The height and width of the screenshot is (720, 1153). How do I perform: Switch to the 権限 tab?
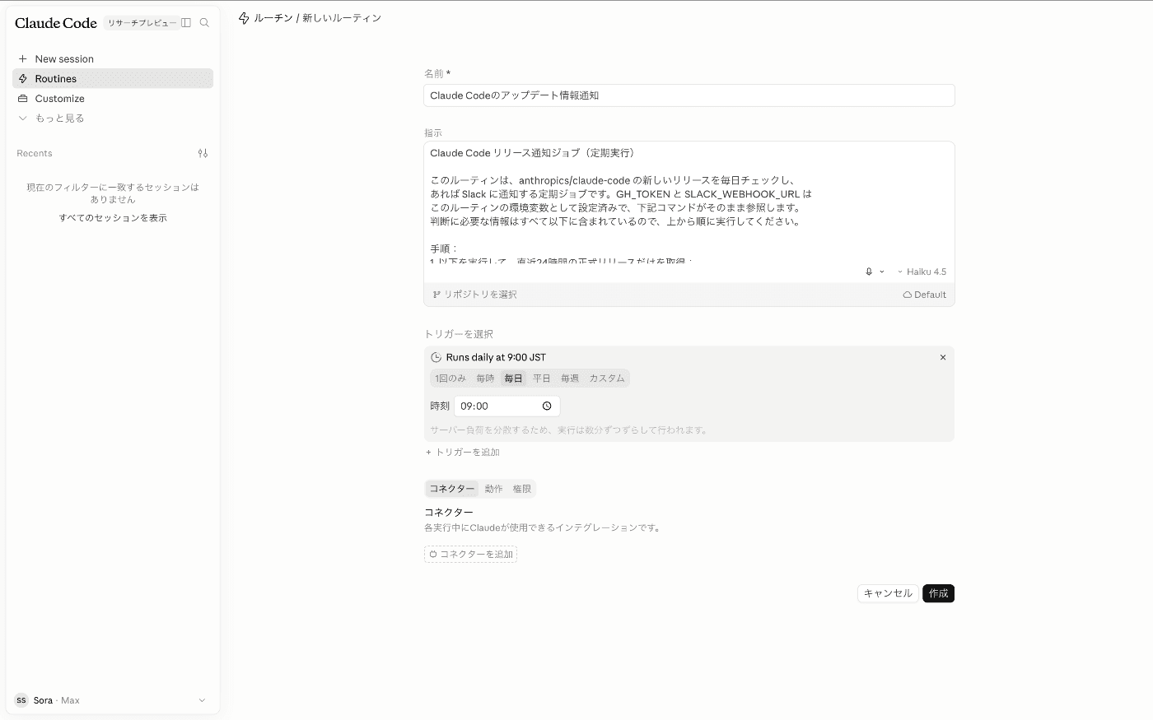click(521, 489)
